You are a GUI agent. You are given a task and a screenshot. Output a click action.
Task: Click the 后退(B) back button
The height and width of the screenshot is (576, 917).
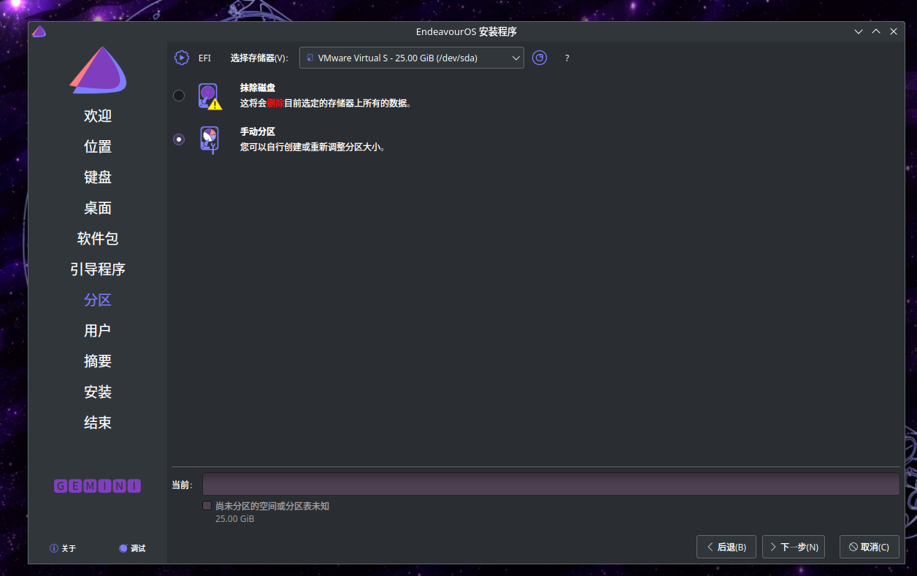[726, 547]
